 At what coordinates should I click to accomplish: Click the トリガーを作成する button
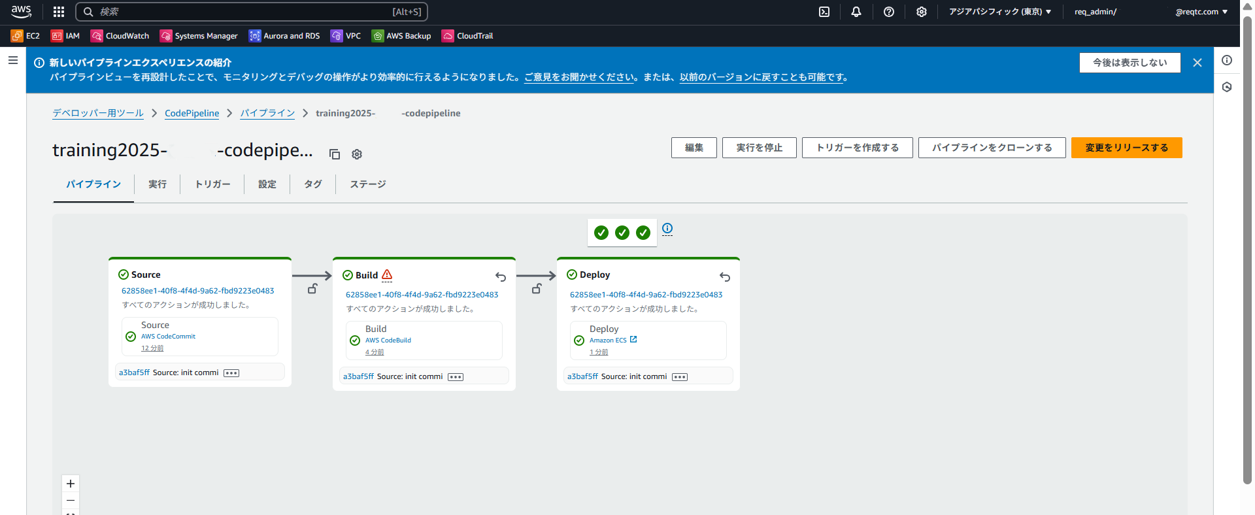point(858,148)
